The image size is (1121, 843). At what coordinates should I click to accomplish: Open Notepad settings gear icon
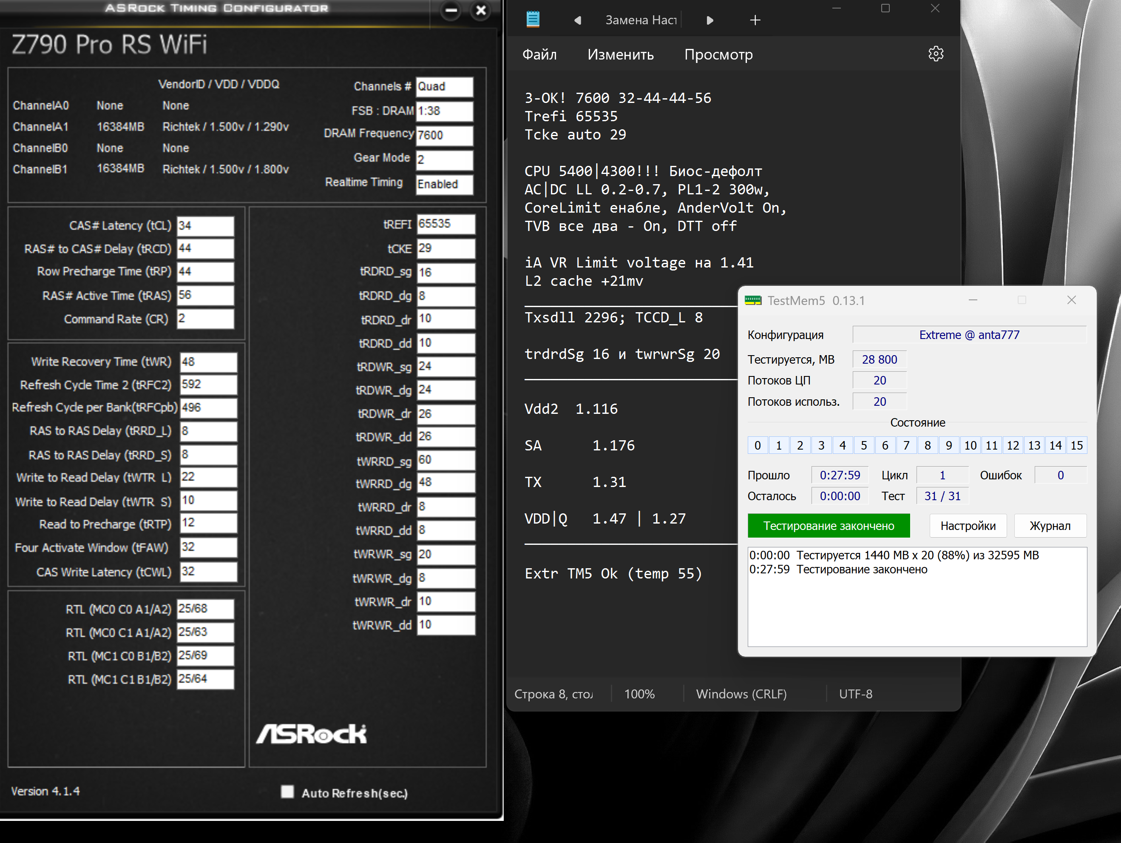935,54
